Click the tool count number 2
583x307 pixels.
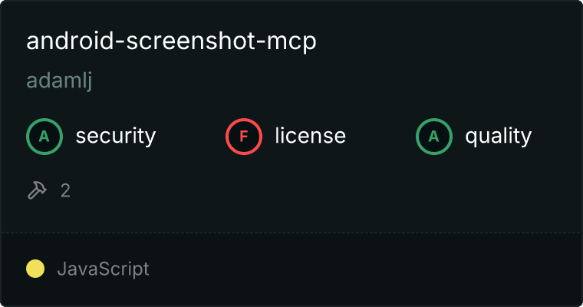[x=65, y=191]
